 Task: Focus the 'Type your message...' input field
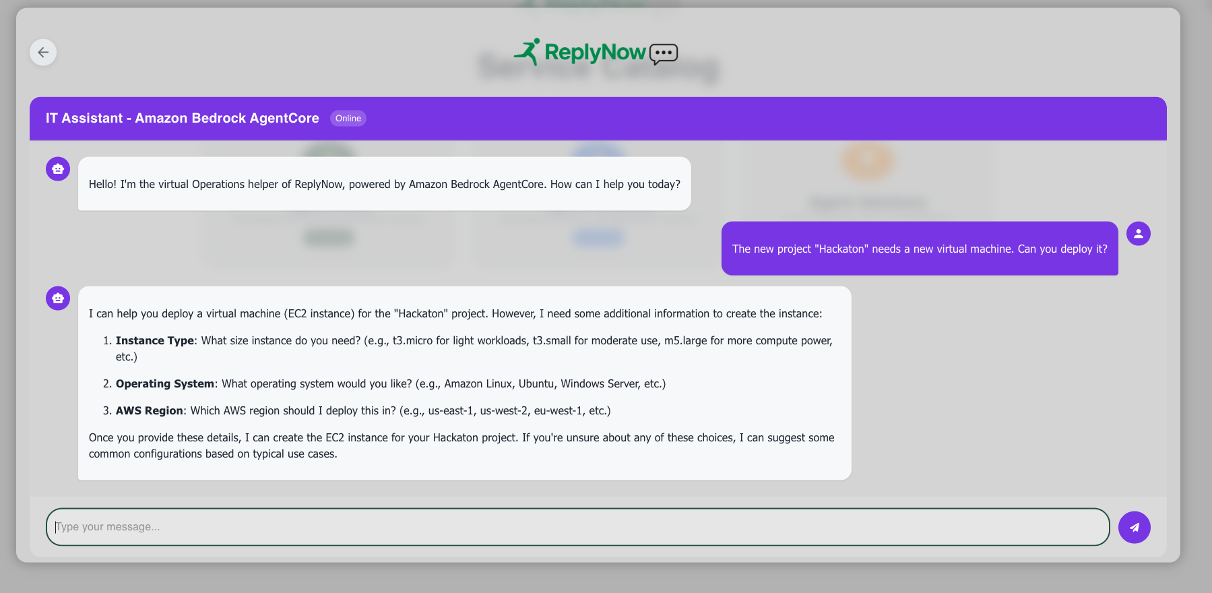(x=577, y=527)
